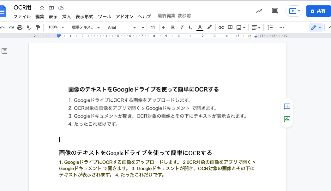331x191 pixels.
Task: Toggle bold formatting
Action: [x=173, y=27]
